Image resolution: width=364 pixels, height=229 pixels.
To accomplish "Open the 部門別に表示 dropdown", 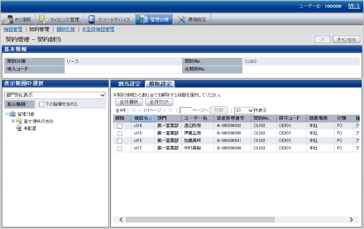I will point(55,95).
